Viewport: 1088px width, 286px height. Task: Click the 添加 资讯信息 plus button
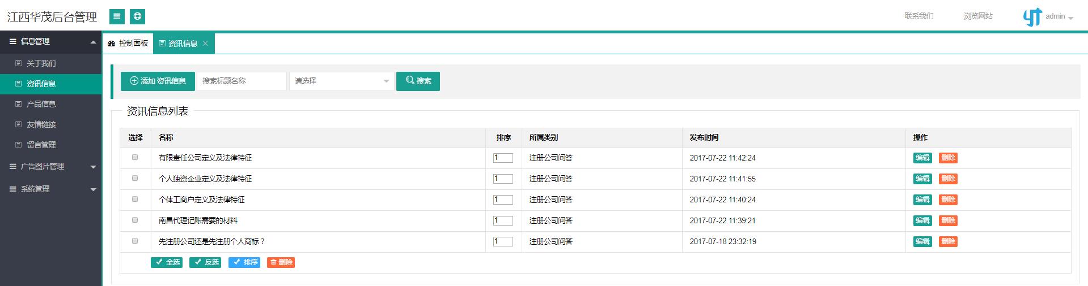point(158,81)
